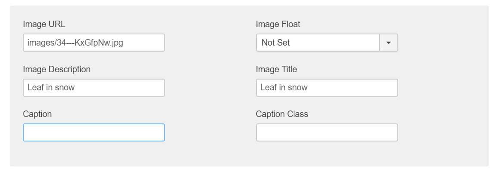The height and width of the screenshot is (169, 493).
Task: Click the 'images/34---KxGfpNw.jpg' filename text
Action: [75, 43]
